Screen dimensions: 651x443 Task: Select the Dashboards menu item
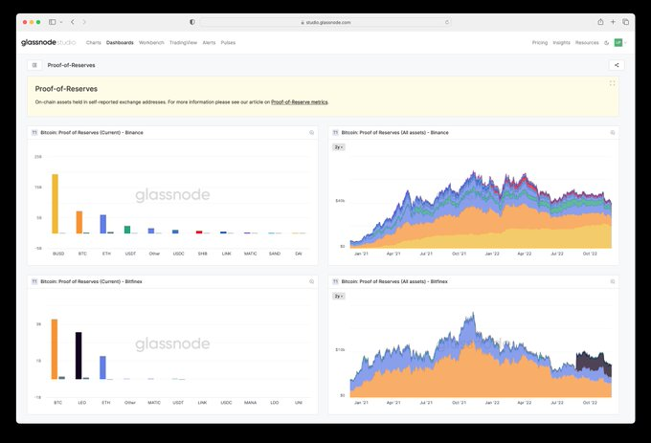pos(120,43)
